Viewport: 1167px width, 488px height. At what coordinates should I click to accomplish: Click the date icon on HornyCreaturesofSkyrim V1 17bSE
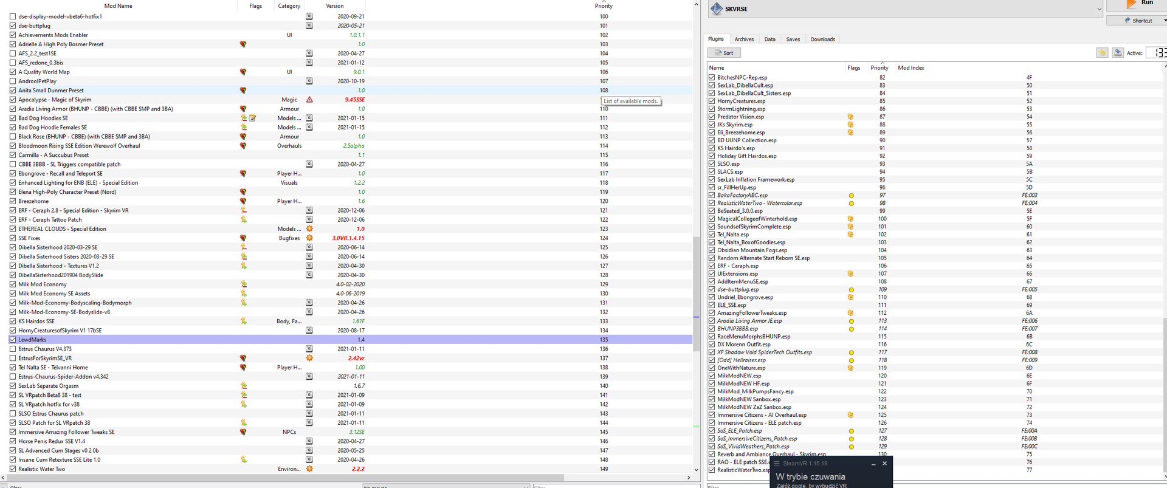click(309, 331)
